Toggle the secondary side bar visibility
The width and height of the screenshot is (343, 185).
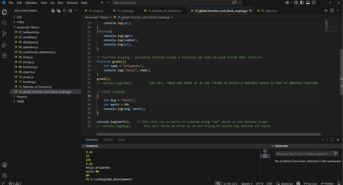[314, 3]
